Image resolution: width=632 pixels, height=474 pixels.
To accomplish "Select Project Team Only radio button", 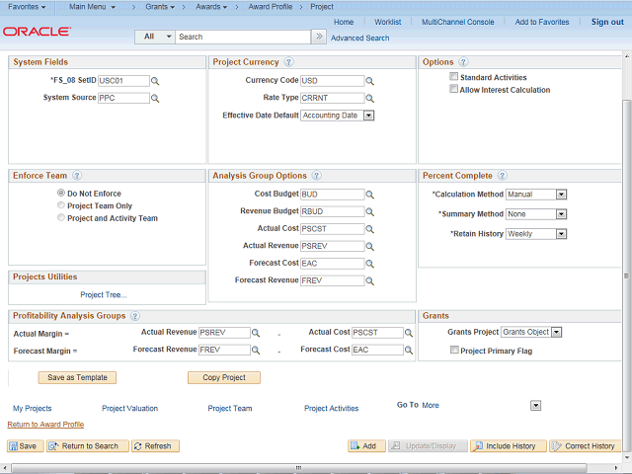I will pyautogui.click(x=61, y=206).
